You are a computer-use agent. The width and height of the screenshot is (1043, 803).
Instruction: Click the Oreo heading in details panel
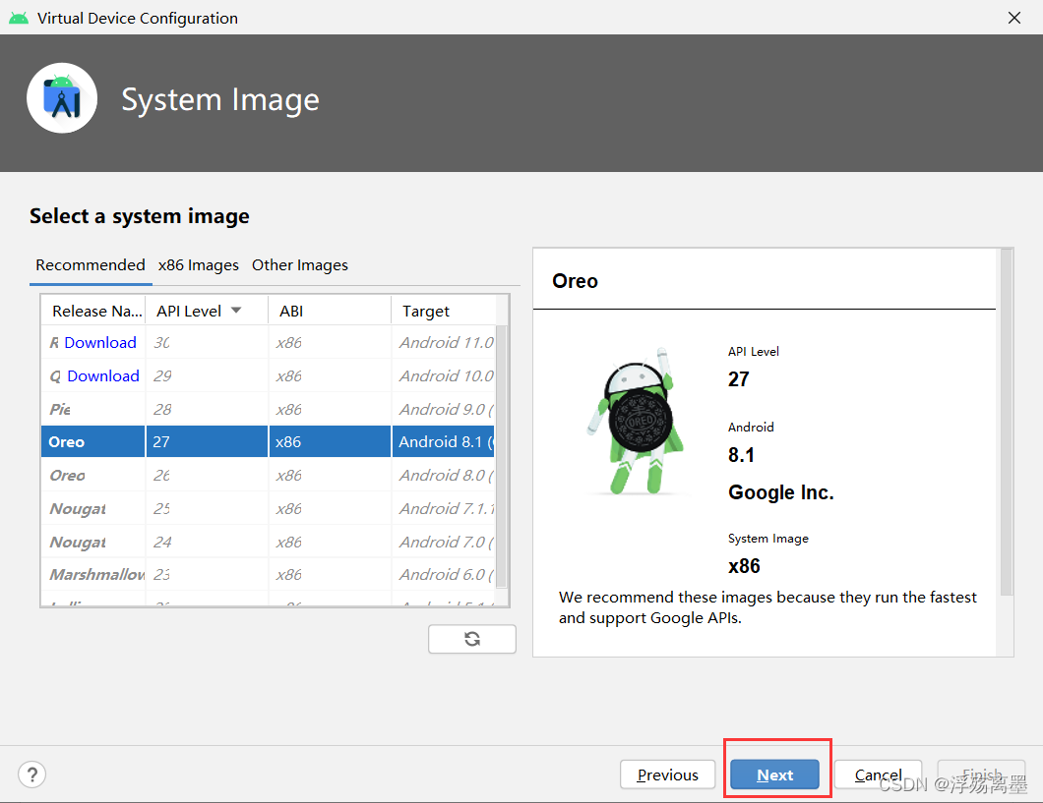pos(575,281)
